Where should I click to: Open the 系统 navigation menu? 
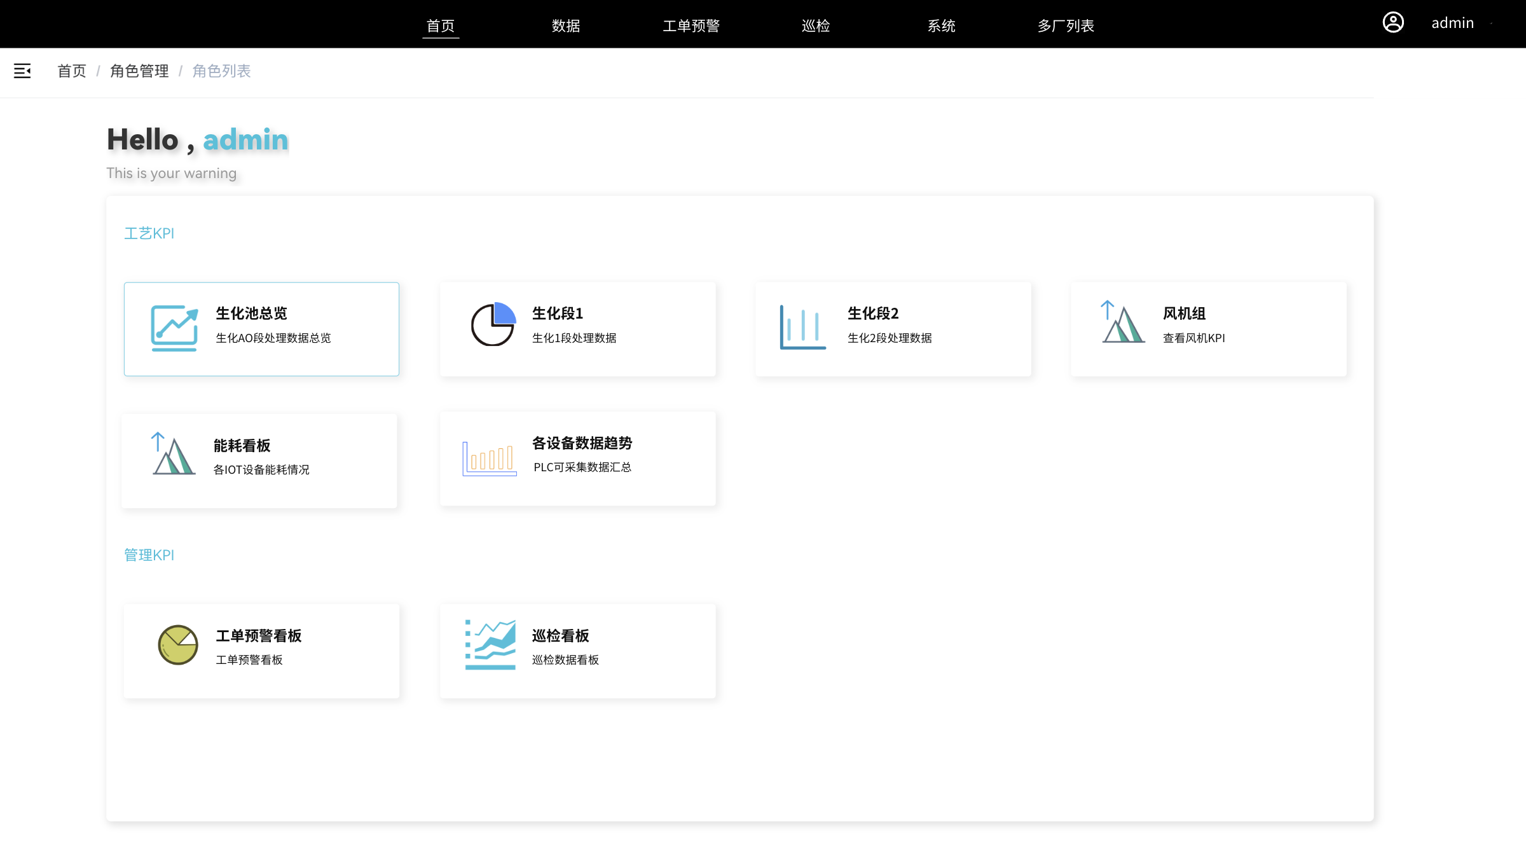941,25
